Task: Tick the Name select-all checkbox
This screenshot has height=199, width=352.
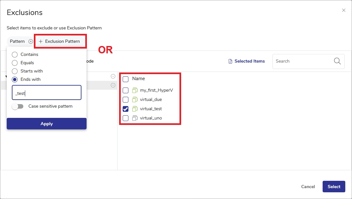Action: point(126,79)
